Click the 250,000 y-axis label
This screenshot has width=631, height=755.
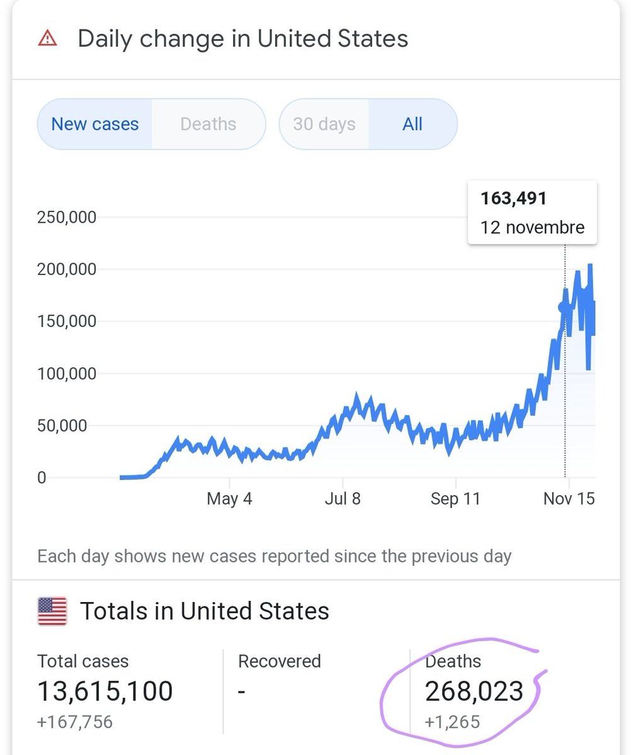(67, 218)
